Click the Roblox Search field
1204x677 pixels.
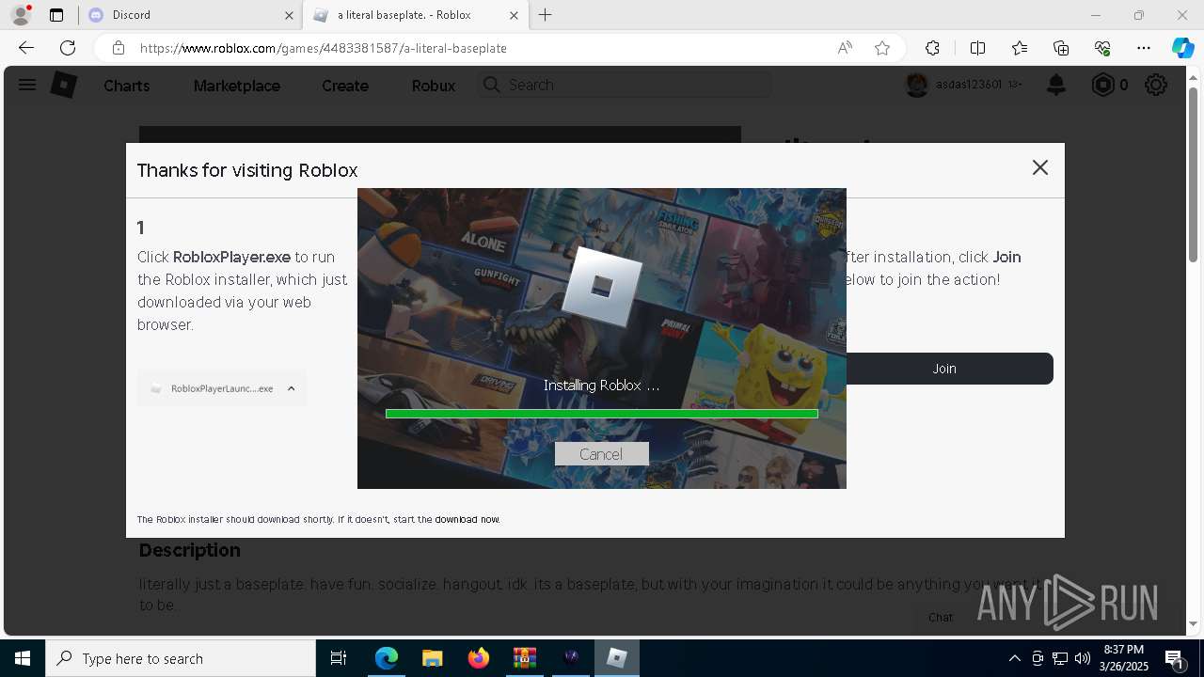coord(625,85)
